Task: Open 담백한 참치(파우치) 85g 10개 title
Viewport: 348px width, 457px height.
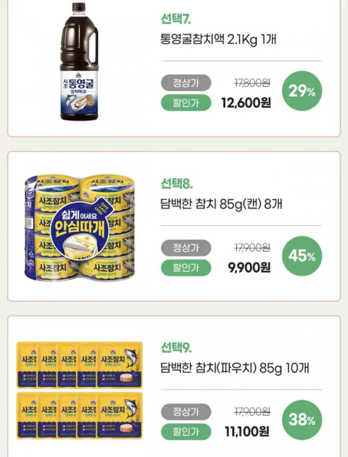Action: (234, 368)
